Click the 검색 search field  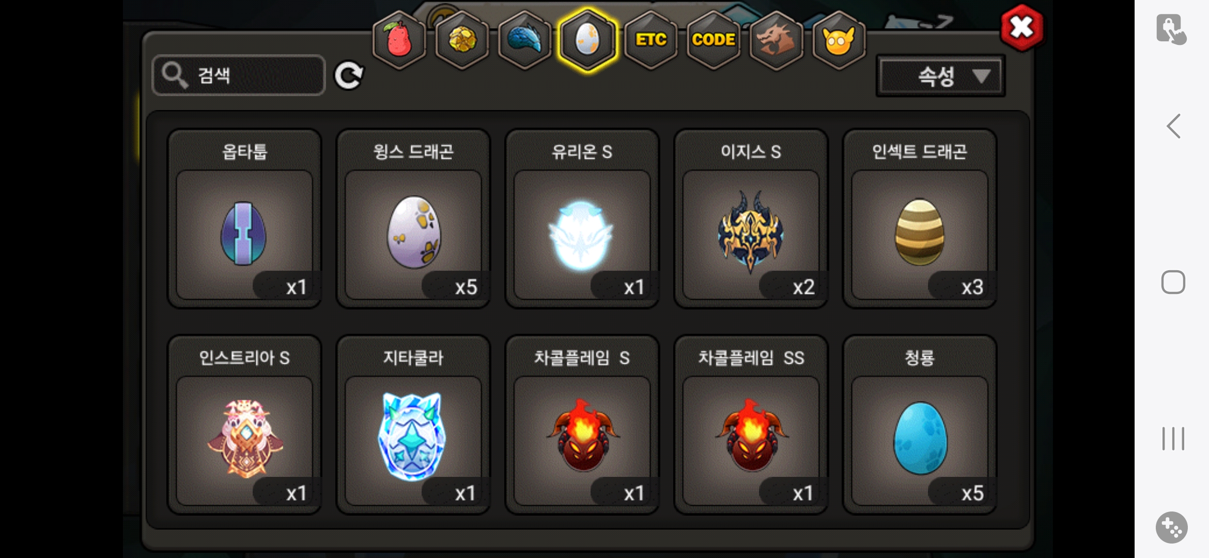(239, 75)
